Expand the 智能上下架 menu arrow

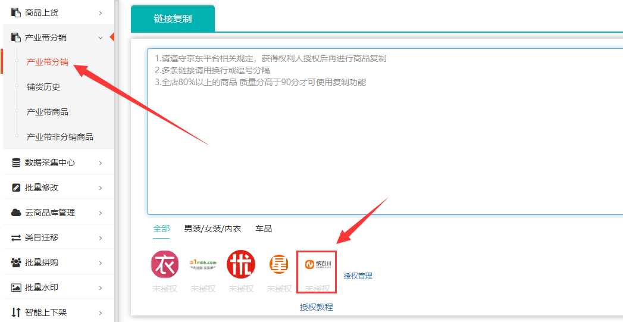[x=100, y=312]
